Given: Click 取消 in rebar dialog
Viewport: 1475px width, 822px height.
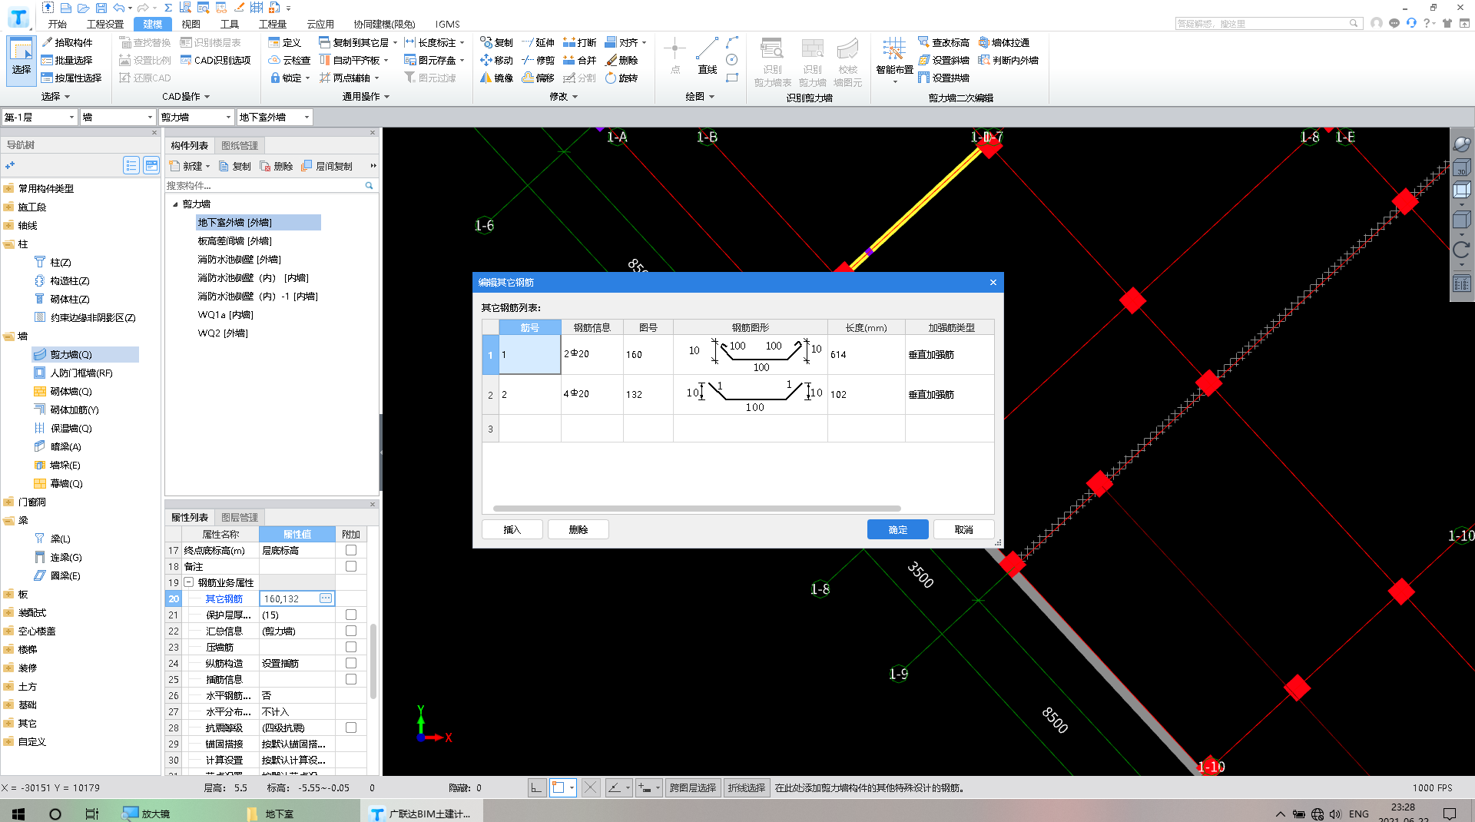Looking at the screenshot, I should pos(963,529).
